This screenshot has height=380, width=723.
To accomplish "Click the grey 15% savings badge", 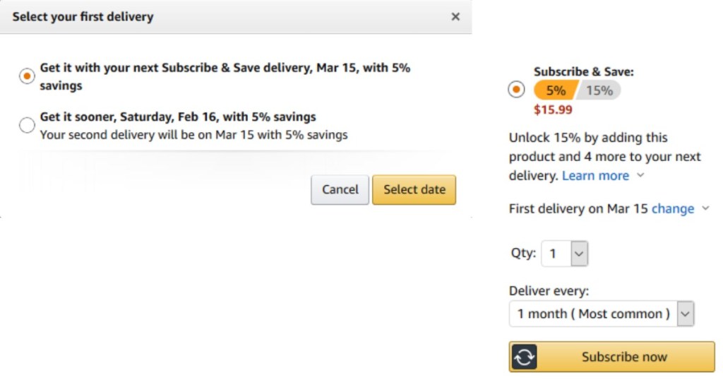I will click(x=599, y=90).
